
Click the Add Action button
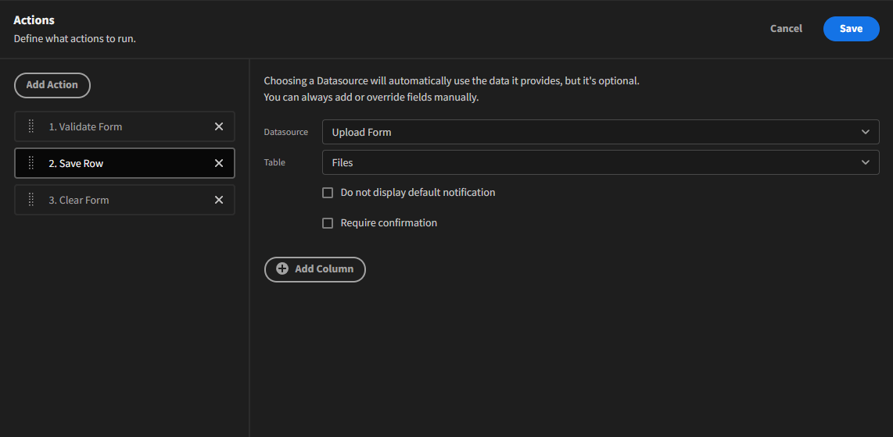(52, 85)
